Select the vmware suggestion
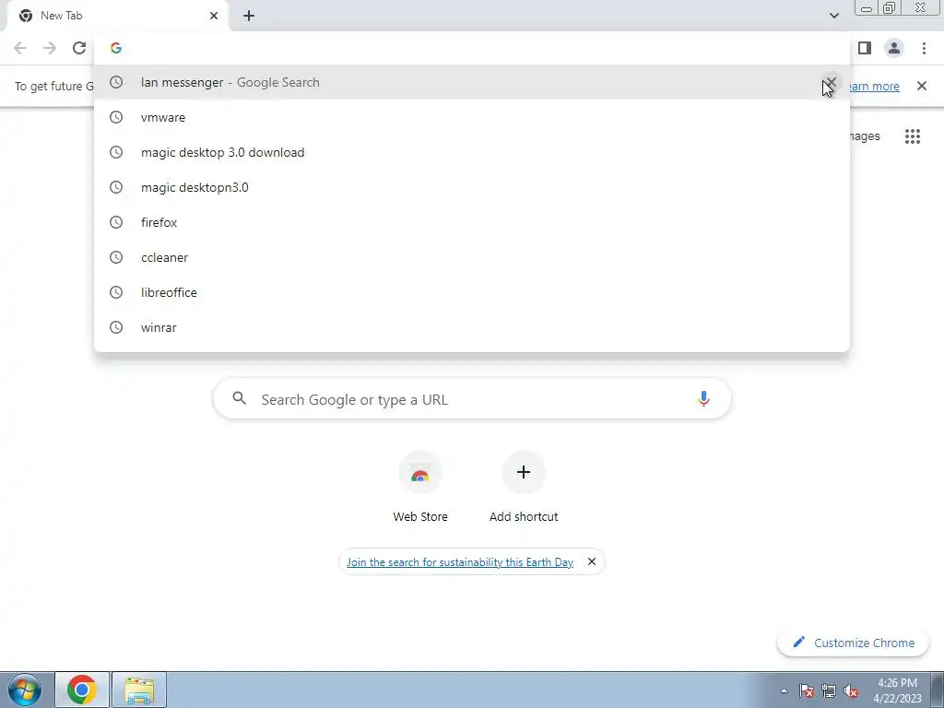Screen dimensions: 944x708 tap(472, 117)
